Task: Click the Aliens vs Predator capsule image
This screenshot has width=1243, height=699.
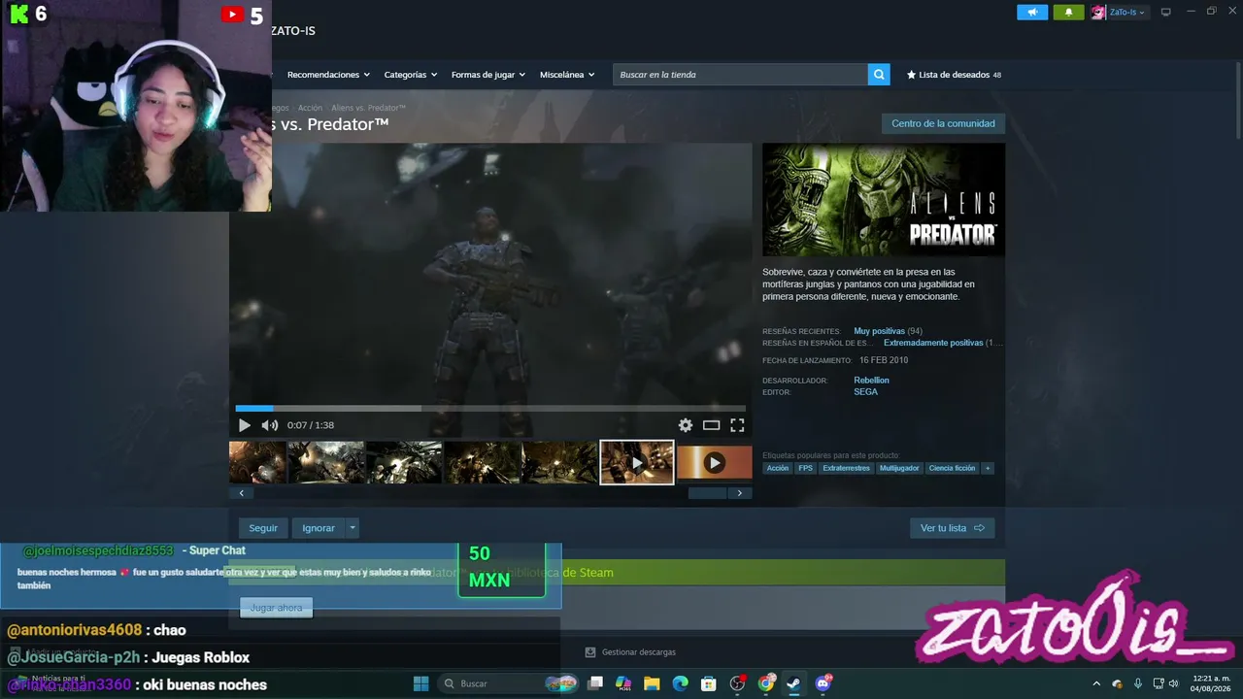Action: click(884, 200)
